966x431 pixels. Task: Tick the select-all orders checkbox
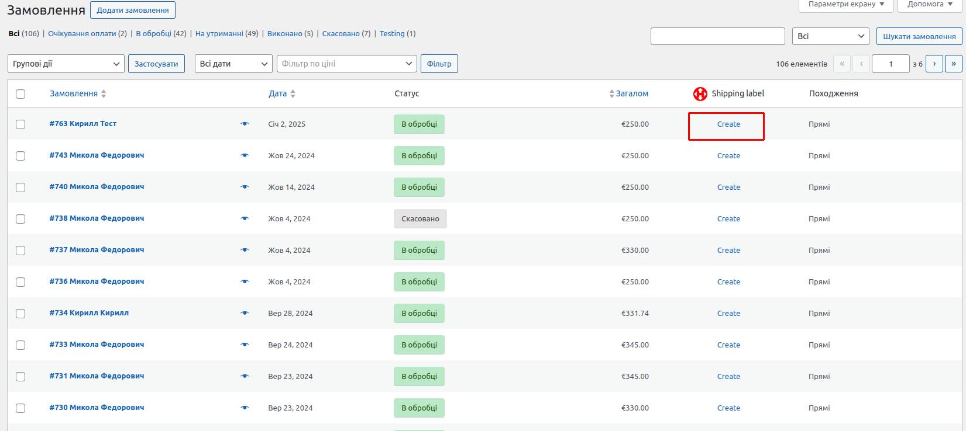pos(20,94)
